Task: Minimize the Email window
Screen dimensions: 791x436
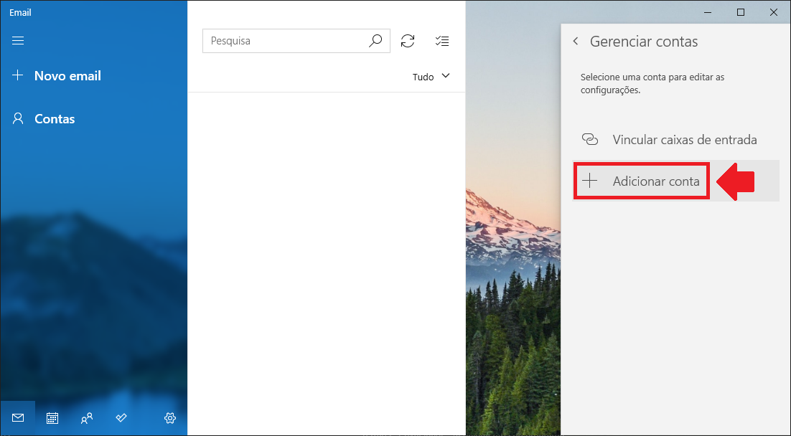Action: pos(708,13)
